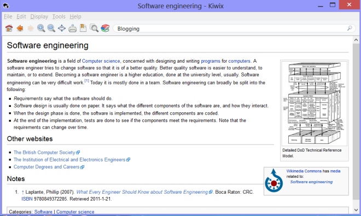Click the scrollbar down arrow
The width and height of the screenshot is (361, 216).
[356, 210]
